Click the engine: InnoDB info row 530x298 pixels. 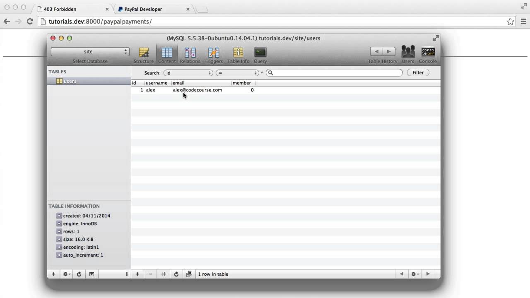tap(77, 223)
